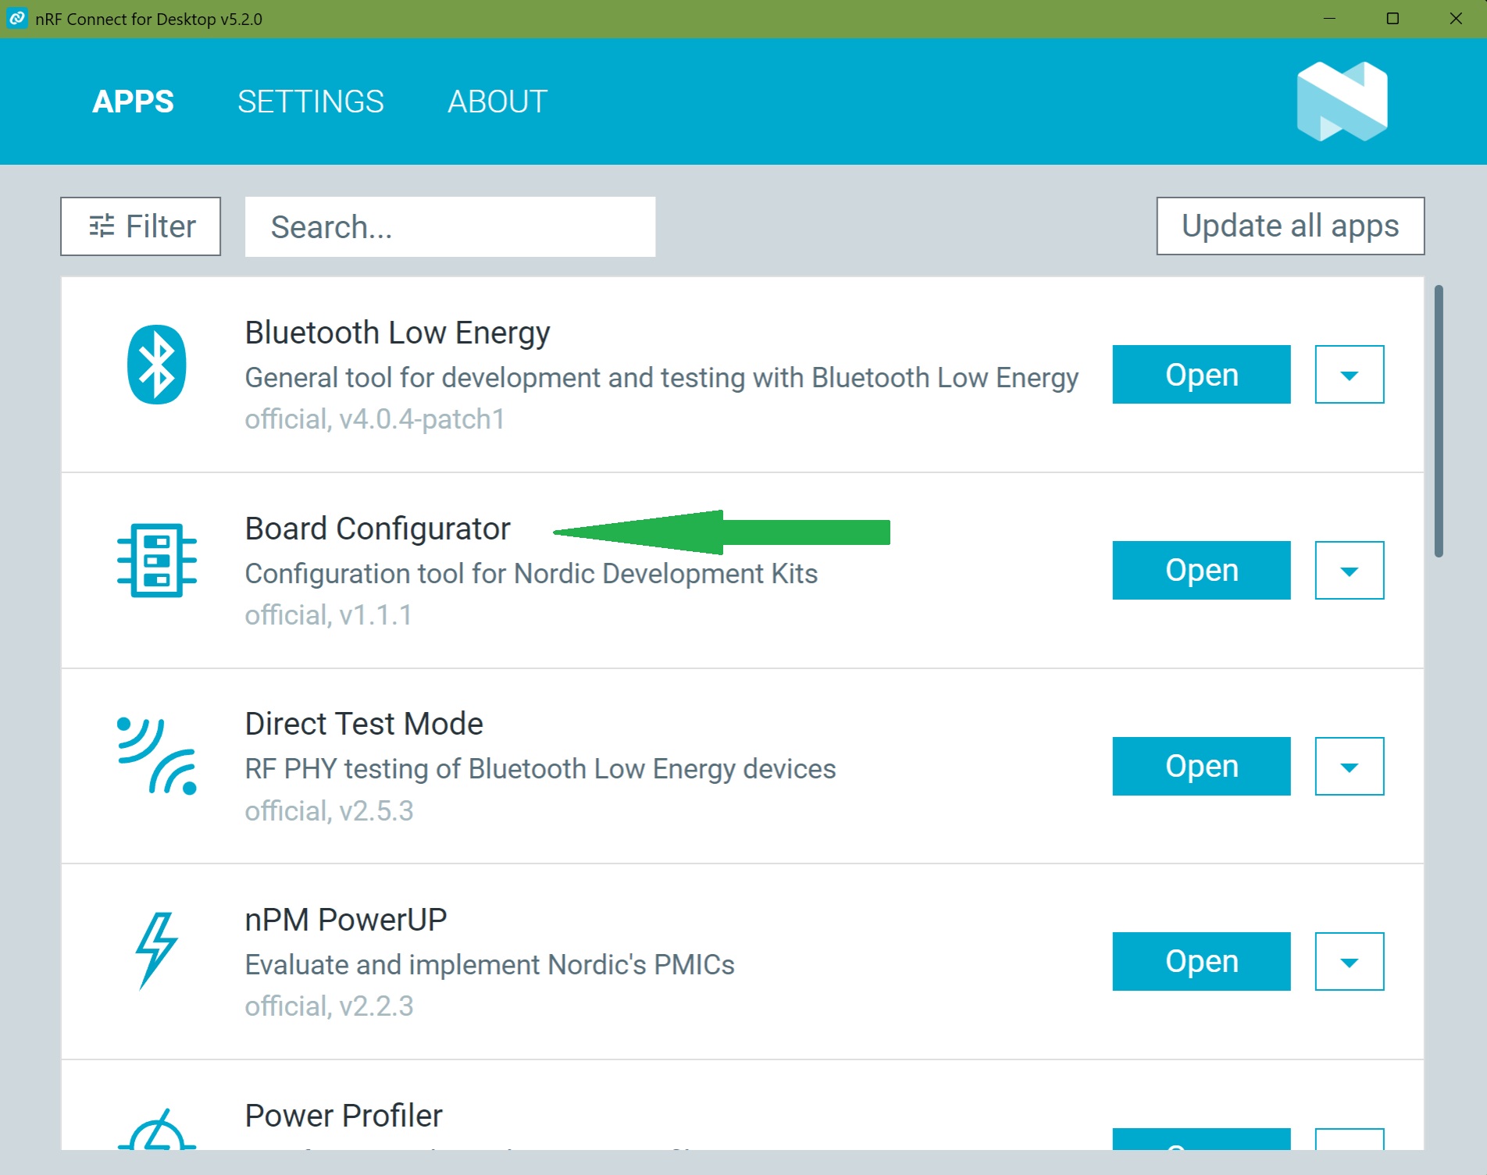Expand Bluetooth Low Energy dropdown arrow

tap(1349, 375)
